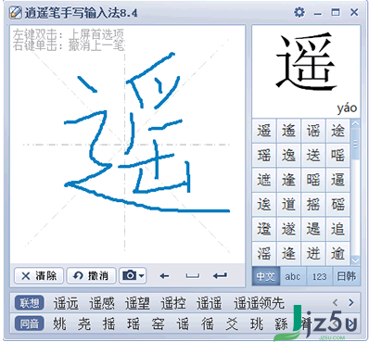Select homophone 瑶 in 同音 row
The image size is (369, 342).
coord(134,324)
